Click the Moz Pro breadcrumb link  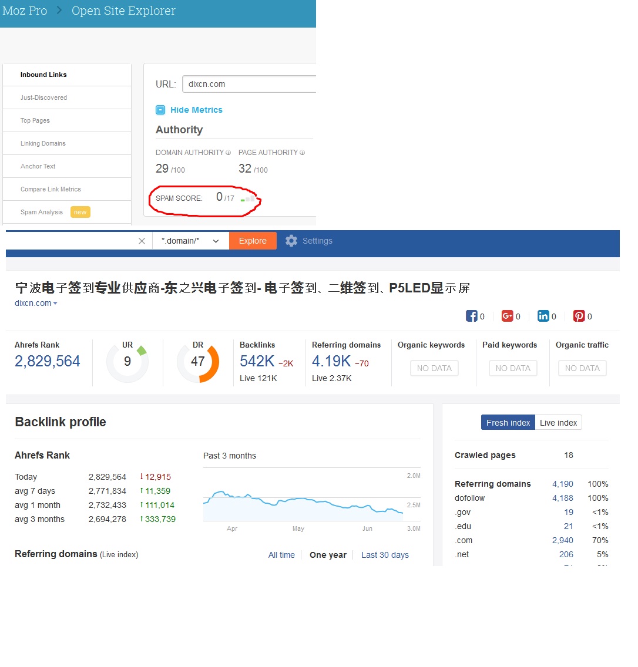pyautogui.click(x=25, y=11)
